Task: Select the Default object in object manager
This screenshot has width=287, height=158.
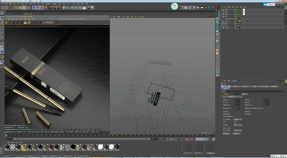Action: 227,21
